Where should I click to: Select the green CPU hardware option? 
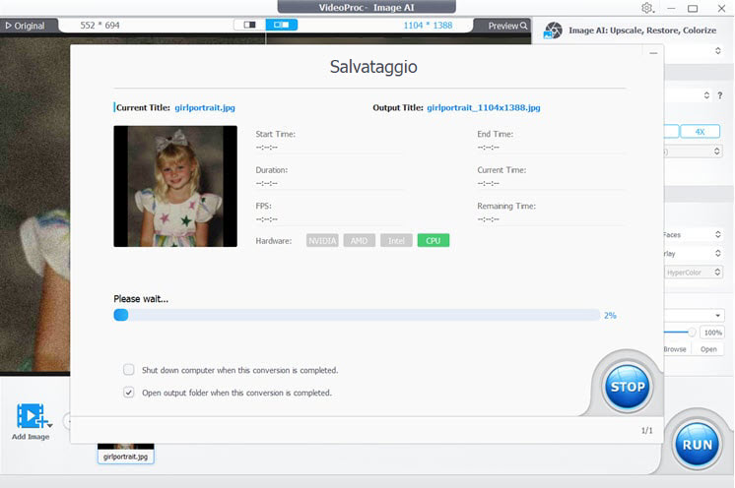(x=434, y=240)
